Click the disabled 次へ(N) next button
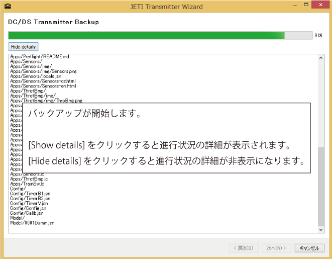The image size is (332, 259). tap(276, 248)
